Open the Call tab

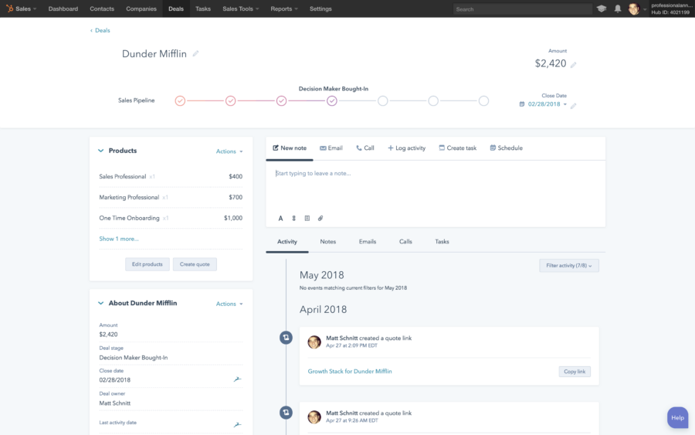pos(365,148)
